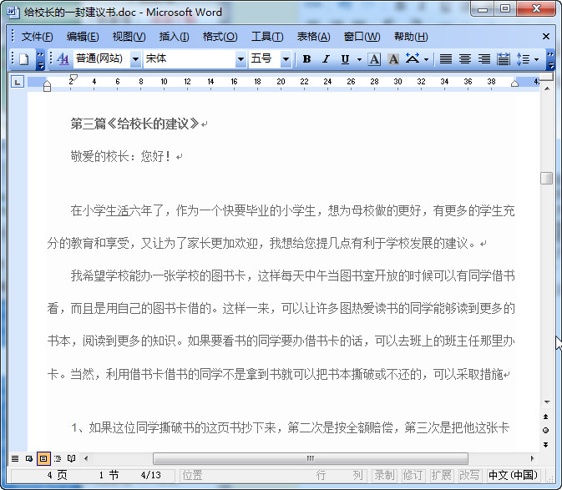This screenshot has width=562, height=490.
Task: Align paragraph to the right
Action: [484, 59]
